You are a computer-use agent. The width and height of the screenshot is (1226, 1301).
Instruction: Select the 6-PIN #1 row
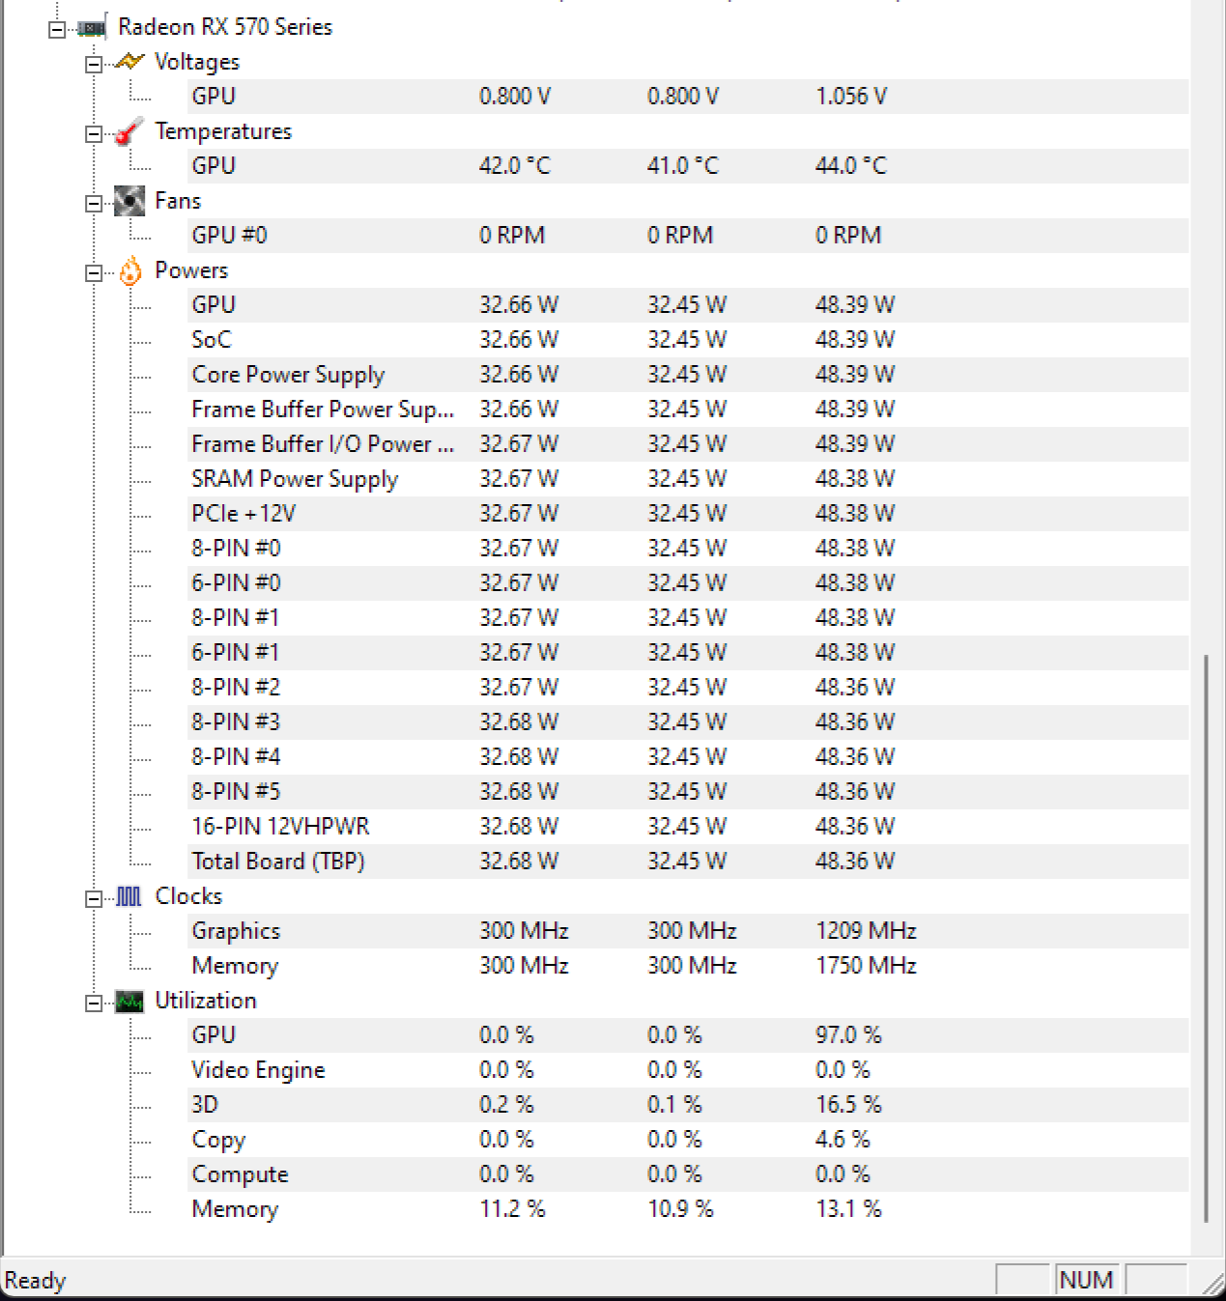click(x=688, y=653)
